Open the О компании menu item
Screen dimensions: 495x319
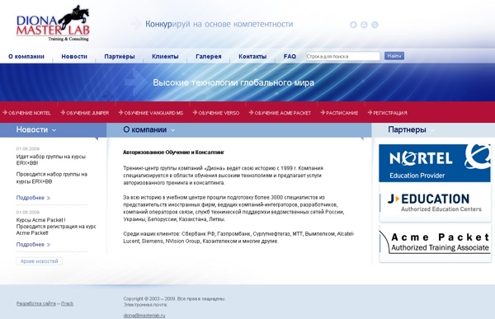pos(26,57)
